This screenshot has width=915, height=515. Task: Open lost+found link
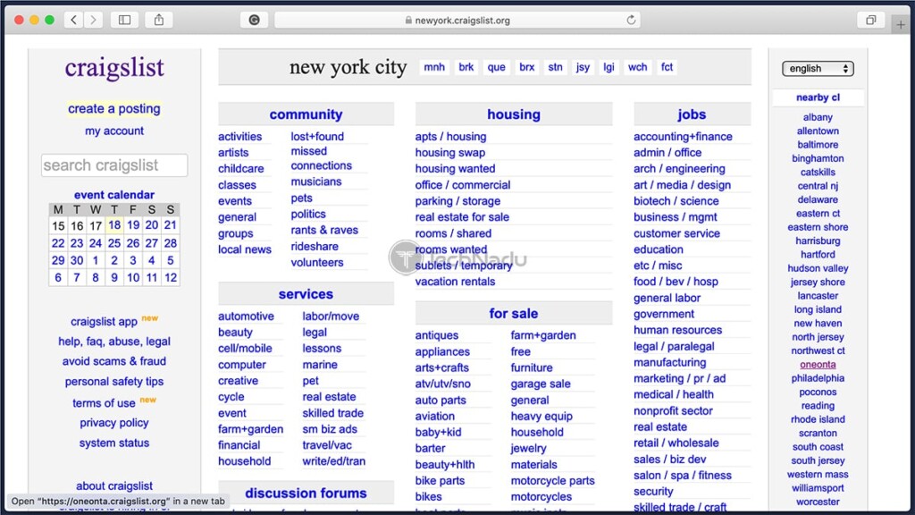tap(317, 137)
